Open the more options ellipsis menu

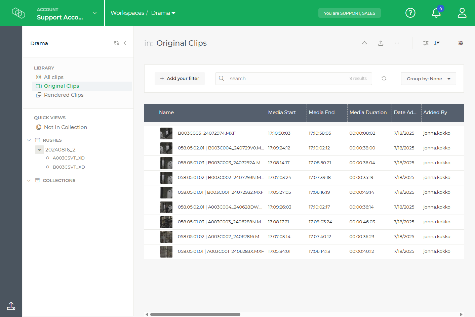pos(397,43)
